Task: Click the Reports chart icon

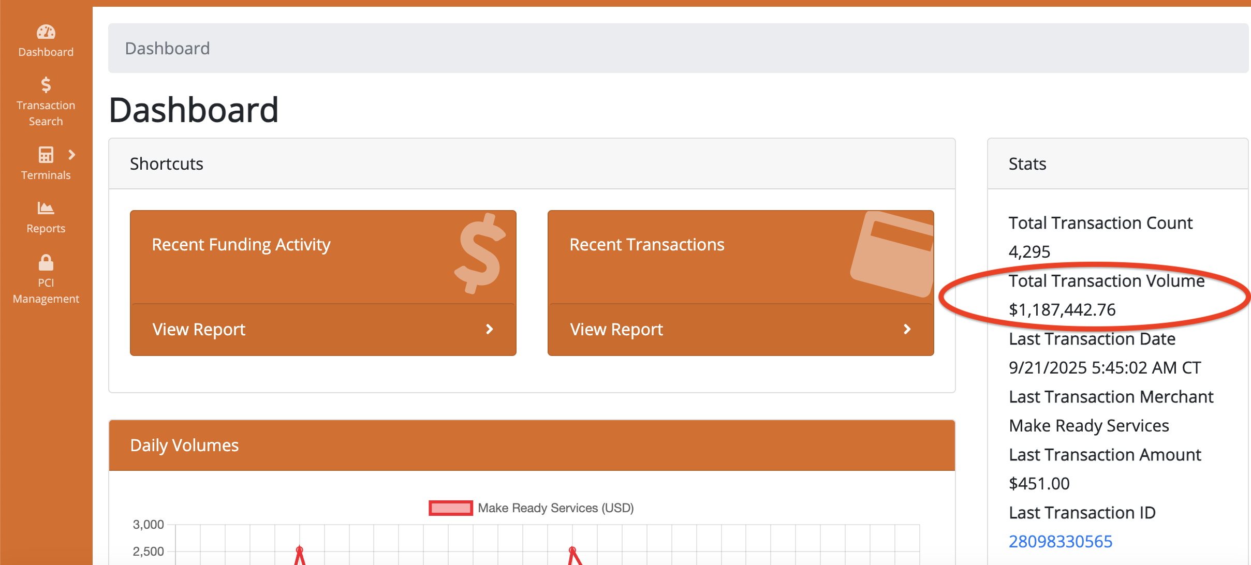Action: click(46, 208)
